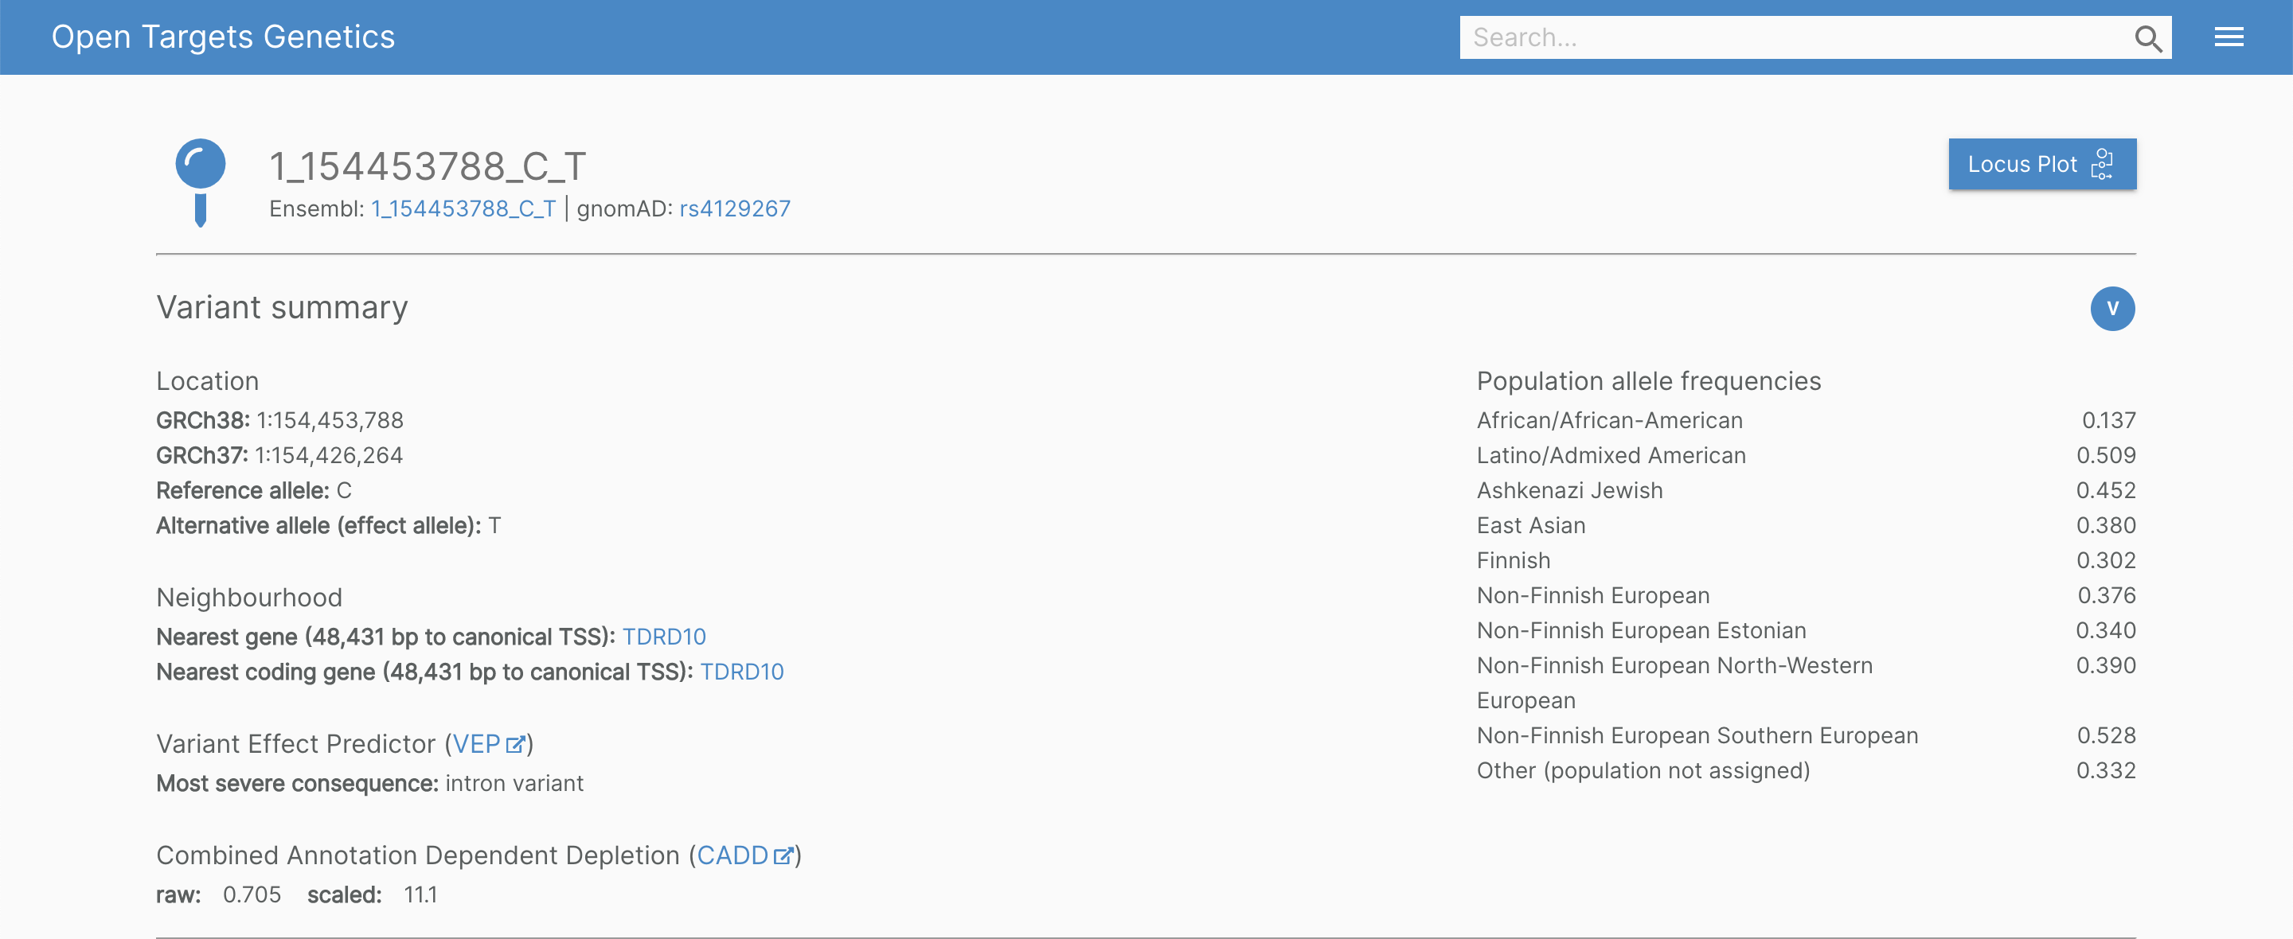This screenshot has height=939, width=2293.
Task: Select the Variant summary heading
Action: point(281,307)
